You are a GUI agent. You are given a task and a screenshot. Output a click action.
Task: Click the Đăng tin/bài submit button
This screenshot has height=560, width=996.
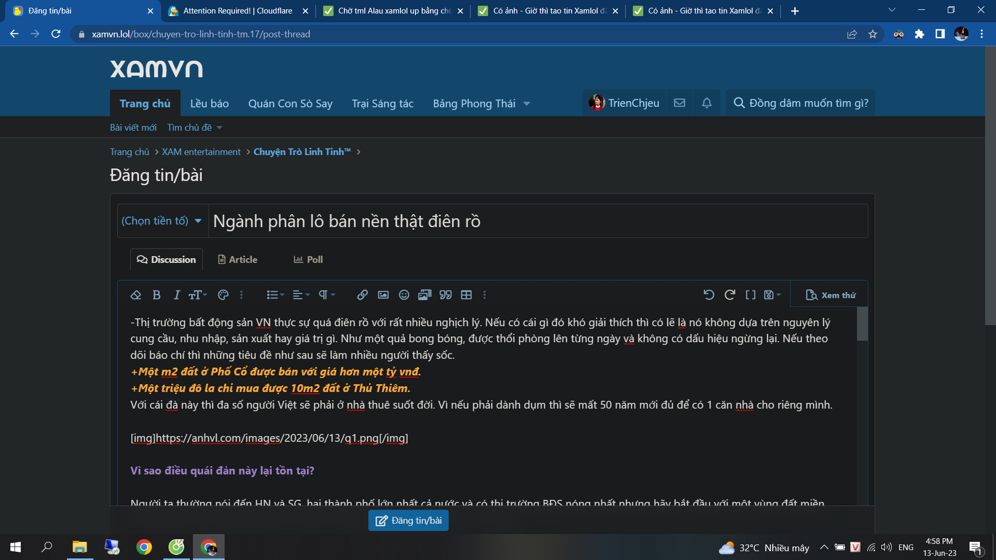coord(408,521)
